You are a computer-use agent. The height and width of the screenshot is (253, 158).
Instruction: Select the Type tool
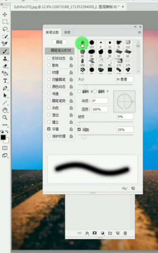(5, 81)
